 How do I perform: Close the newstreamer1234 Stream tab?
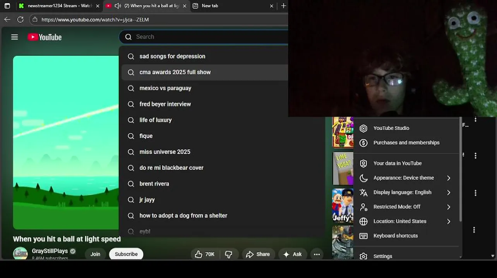98,6
